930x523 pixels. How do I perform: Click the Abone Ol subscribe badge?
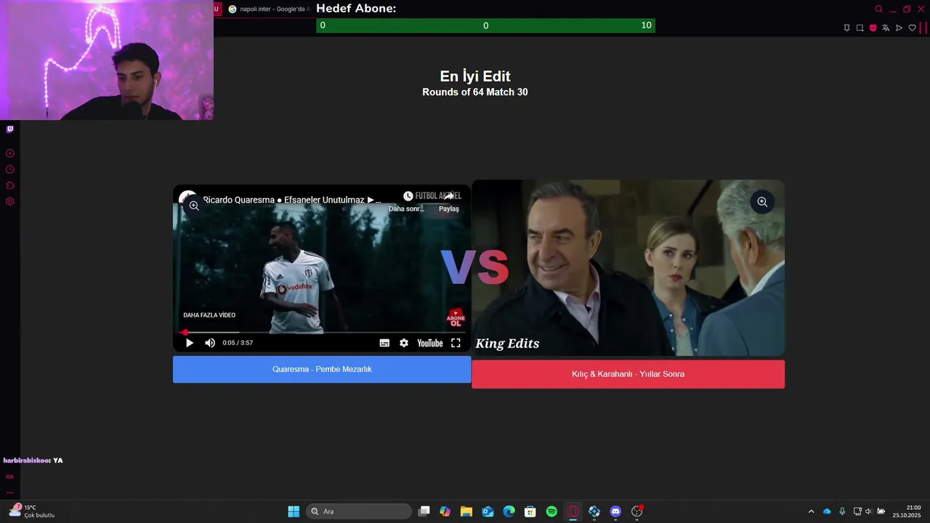pyautogui.click(x=456, y=318)
